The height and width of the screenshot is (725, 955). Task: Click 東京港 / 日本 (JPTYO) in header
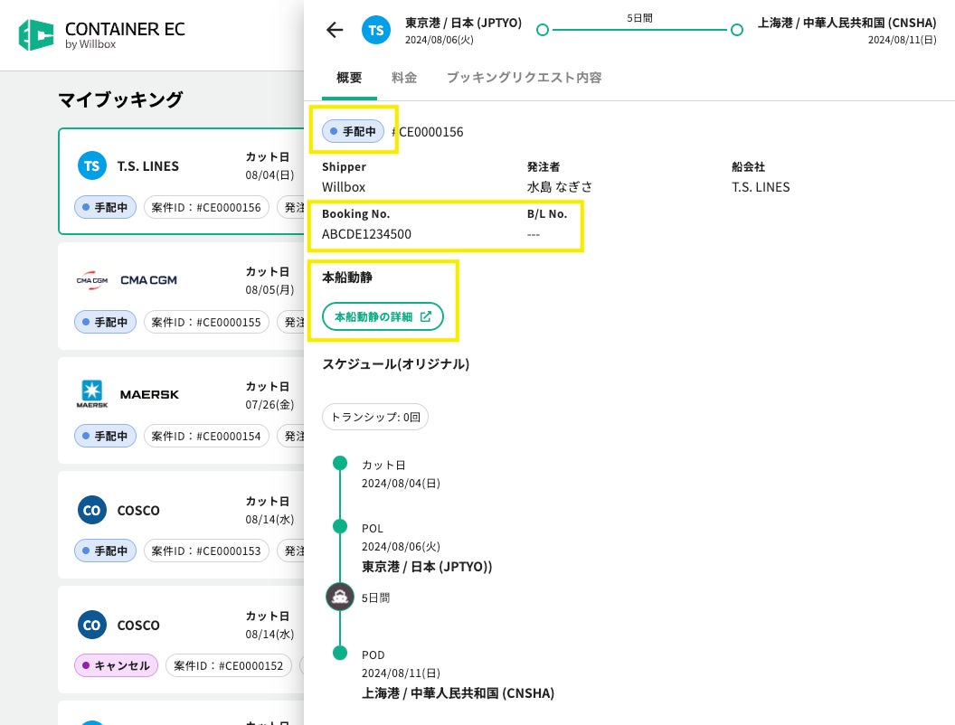pyautogui.click(x=464, y=23)
